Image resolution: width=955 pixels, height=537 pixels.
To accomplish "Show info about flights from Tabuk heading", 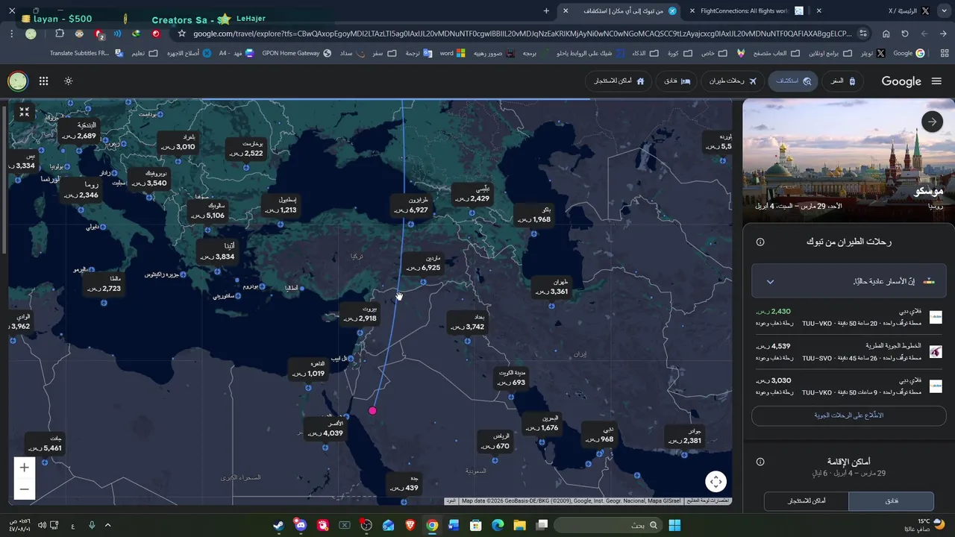I will 760,242.
